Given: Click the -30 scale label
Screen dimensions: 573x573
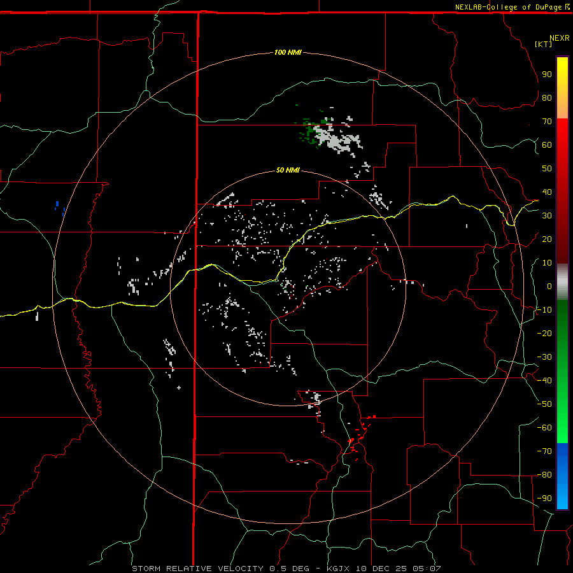Looking at the screenshot, I should pos(544,357).
